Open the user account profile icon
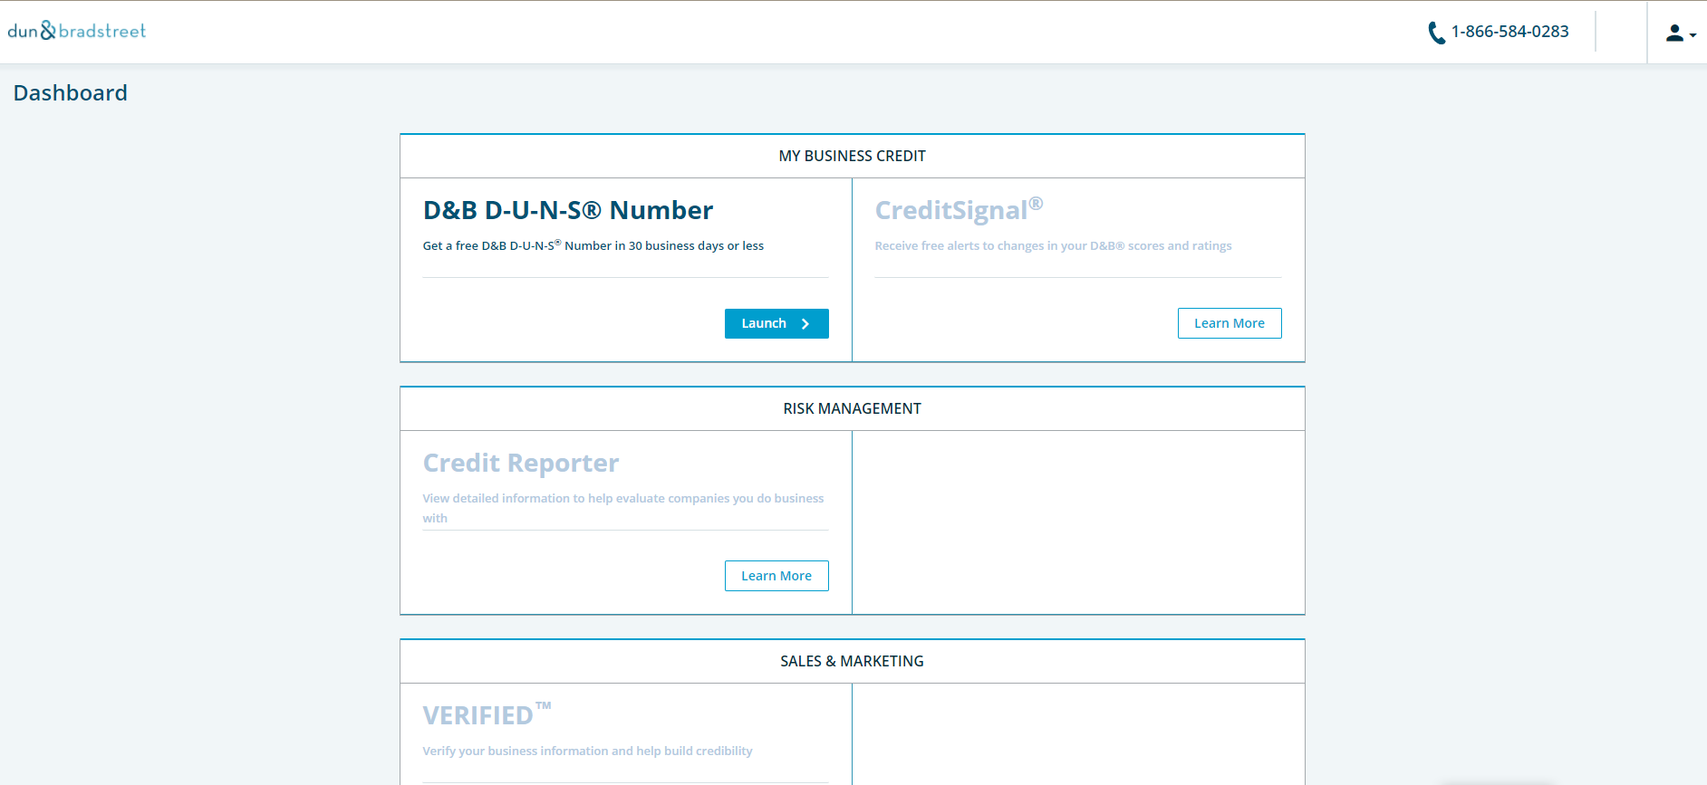 (1674, 33)
